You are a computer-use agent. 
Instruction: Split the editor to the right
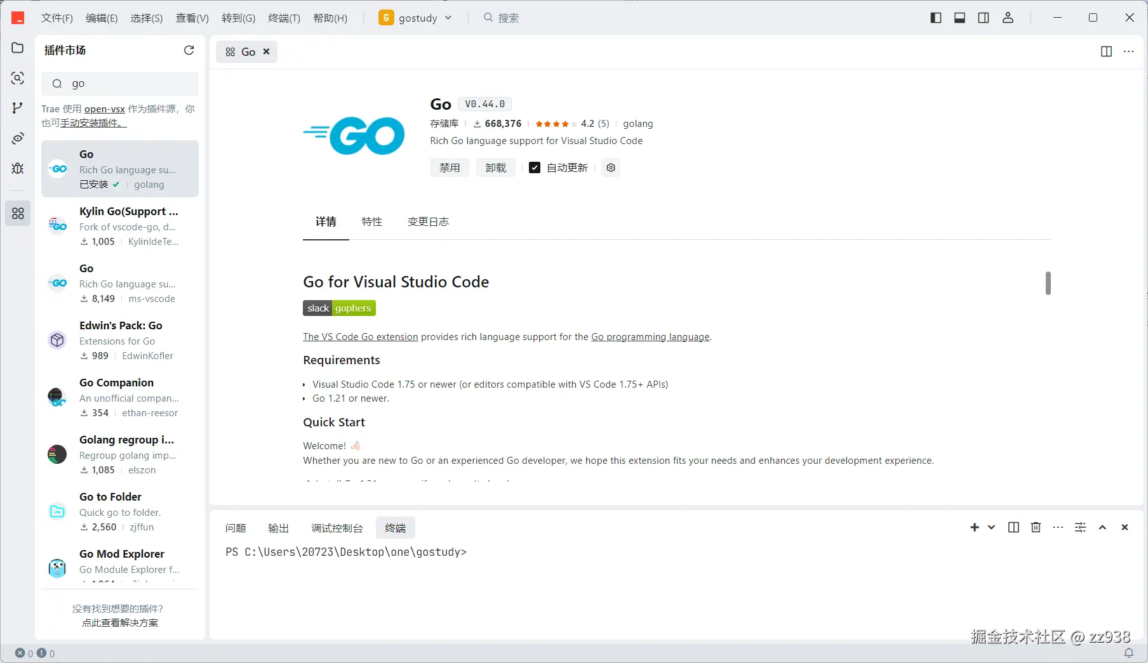tap(1106, 51)
